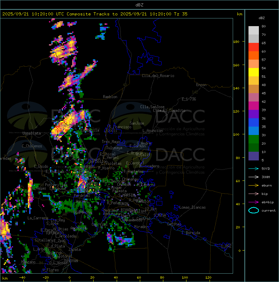The width and height of the screenshot is (279, 282).
Task: Click the Uspallata map label
Action: coord(32,133)
